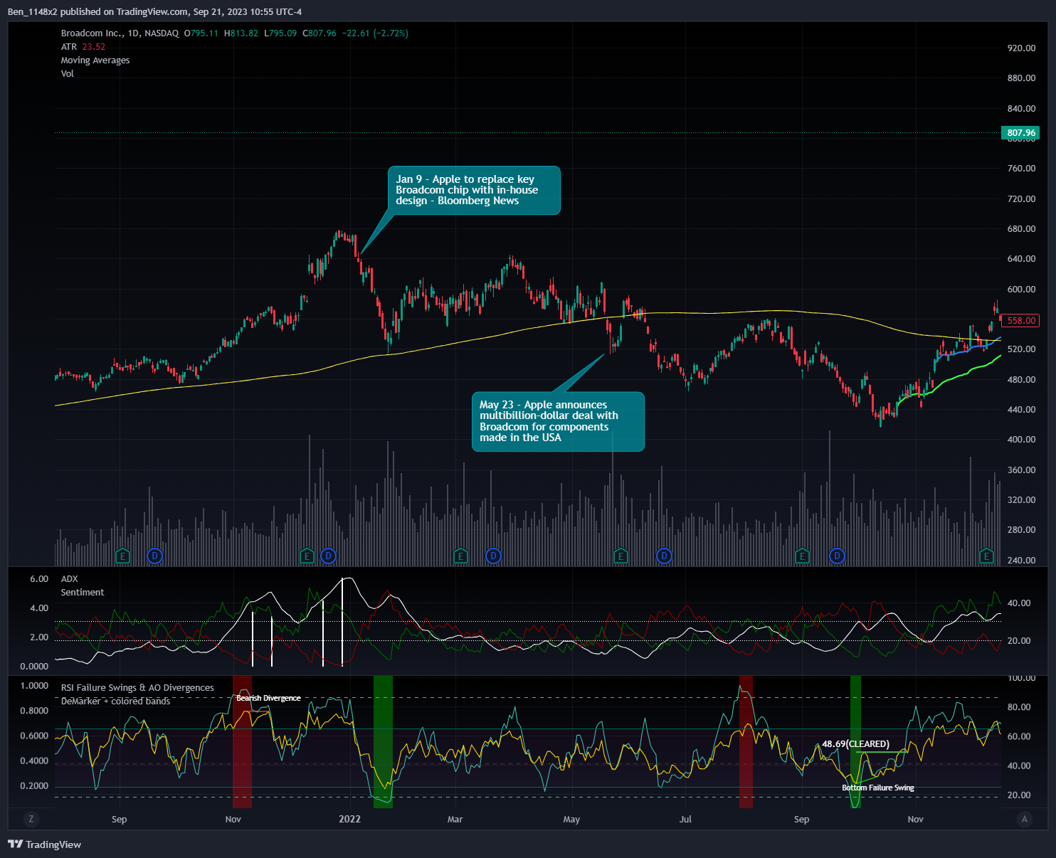This screenshot has height=858, width=1056.
Task: Click the ADX indicator label
Action: tap(69, 579)
